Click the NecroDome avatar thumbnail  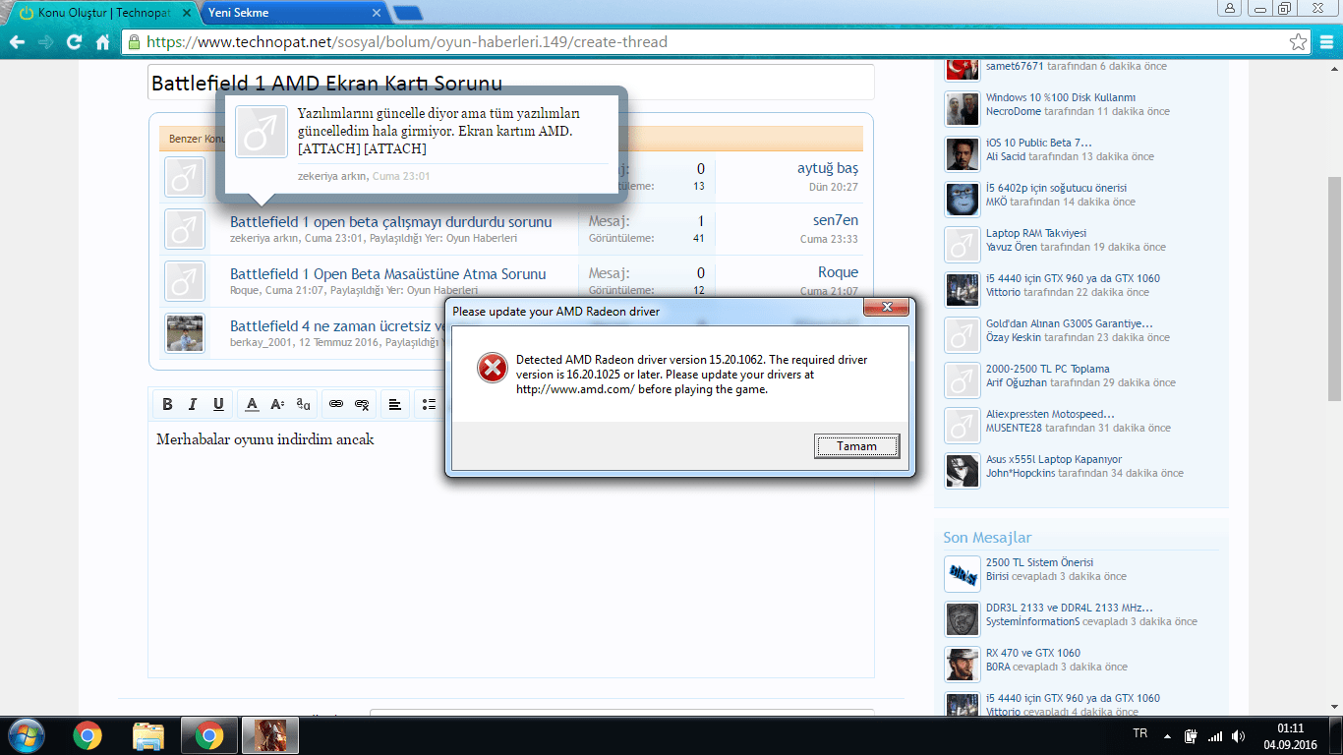[x=963, y=109]
